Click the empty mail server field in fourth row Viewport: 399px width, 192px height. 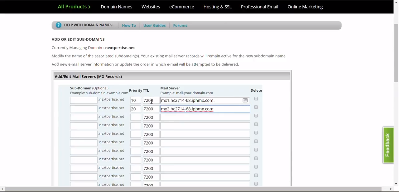tap(205, 126)
